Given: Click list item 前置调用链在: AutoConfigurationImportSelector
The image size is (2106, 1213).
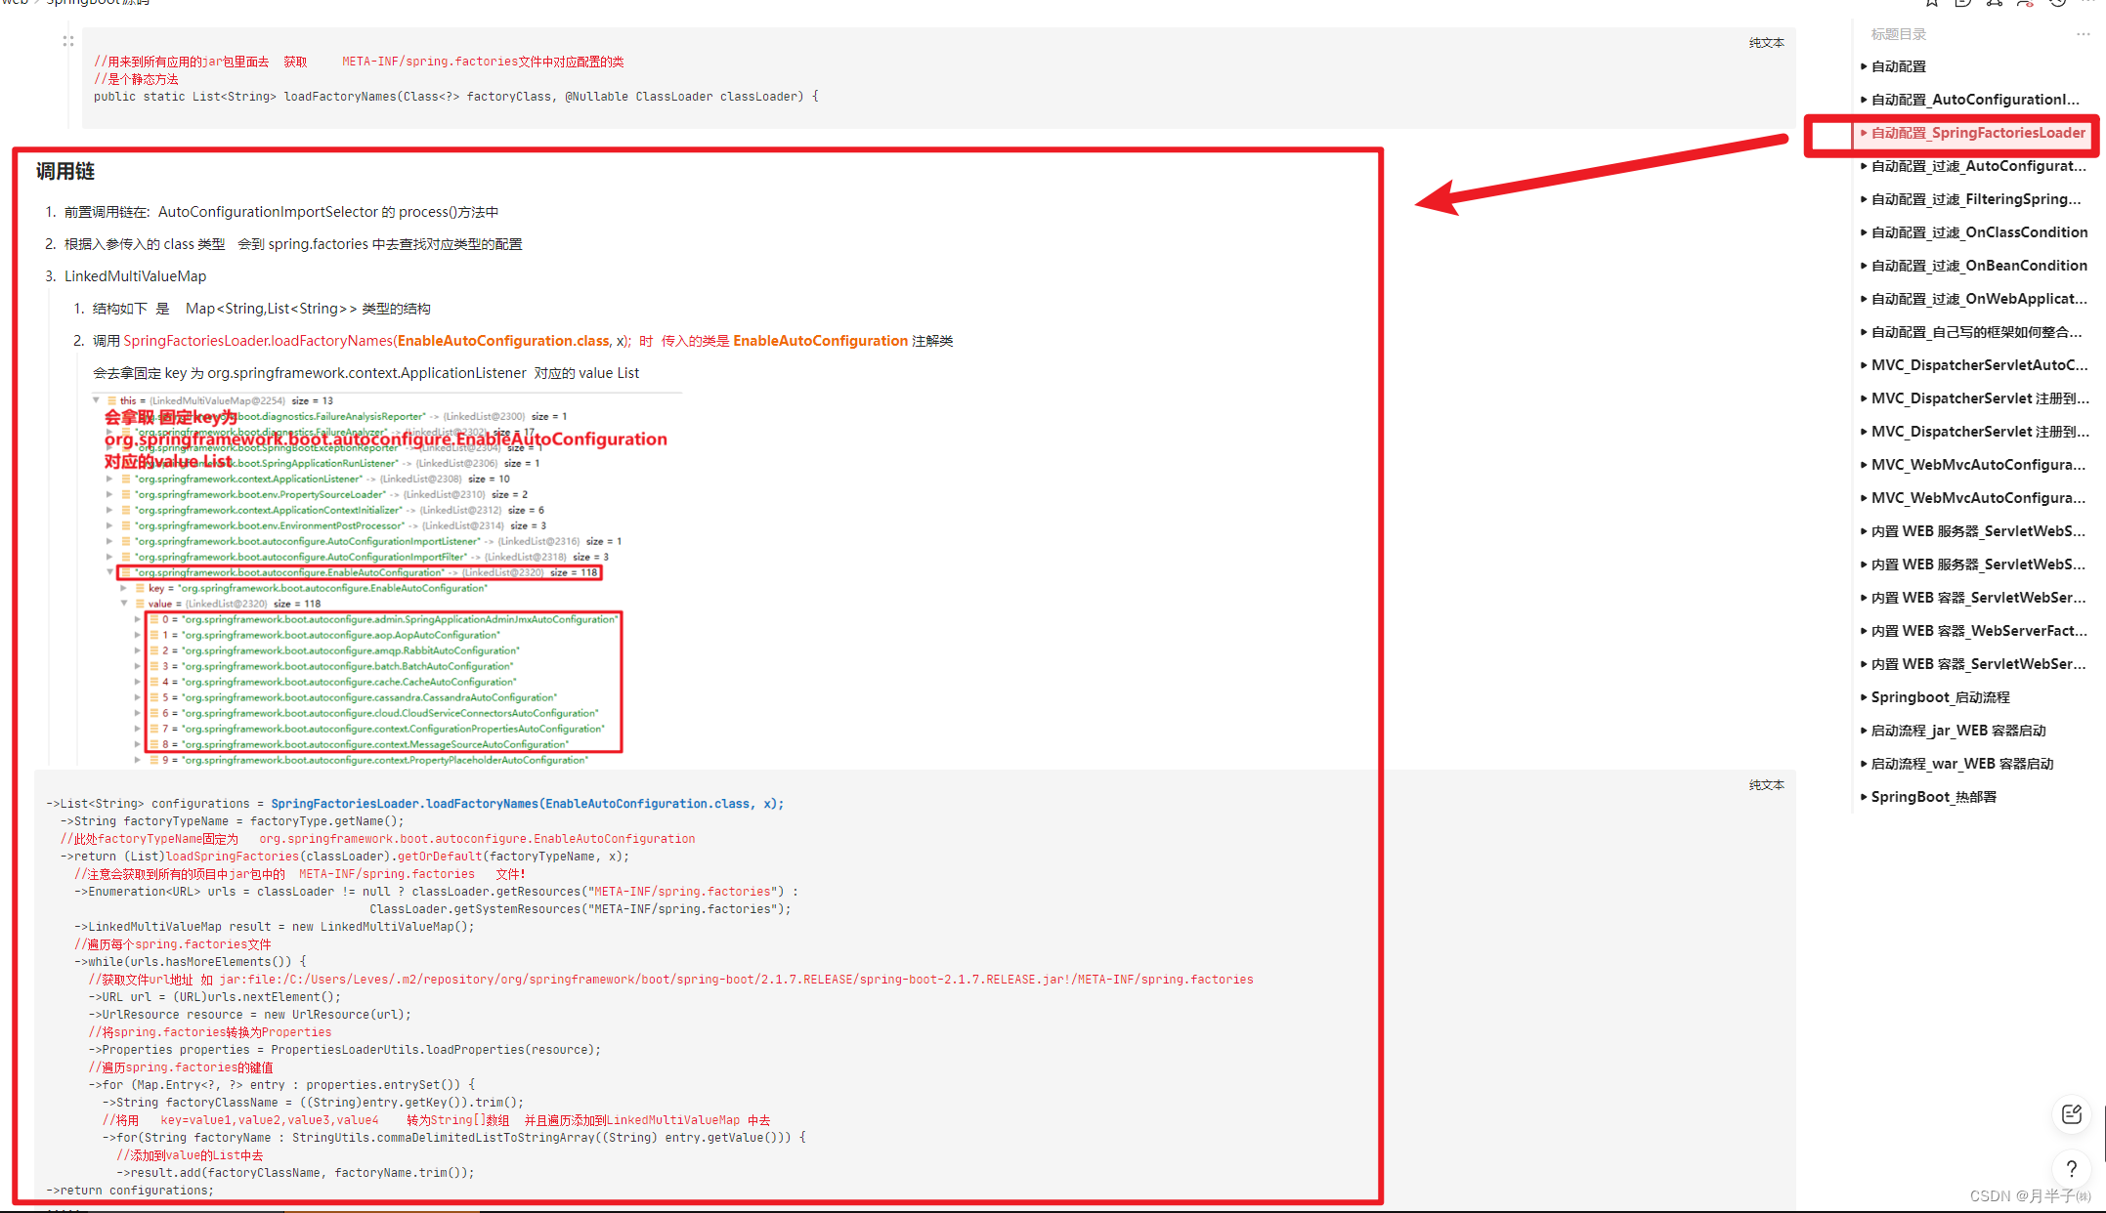Looking at the screenshot, I should tap(281, 212).
